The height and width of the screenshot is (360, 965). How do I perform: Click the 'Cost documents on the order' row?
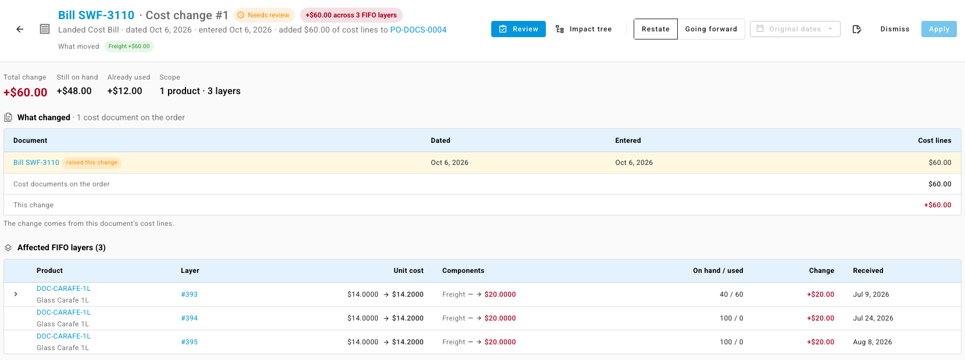(482, 184)
